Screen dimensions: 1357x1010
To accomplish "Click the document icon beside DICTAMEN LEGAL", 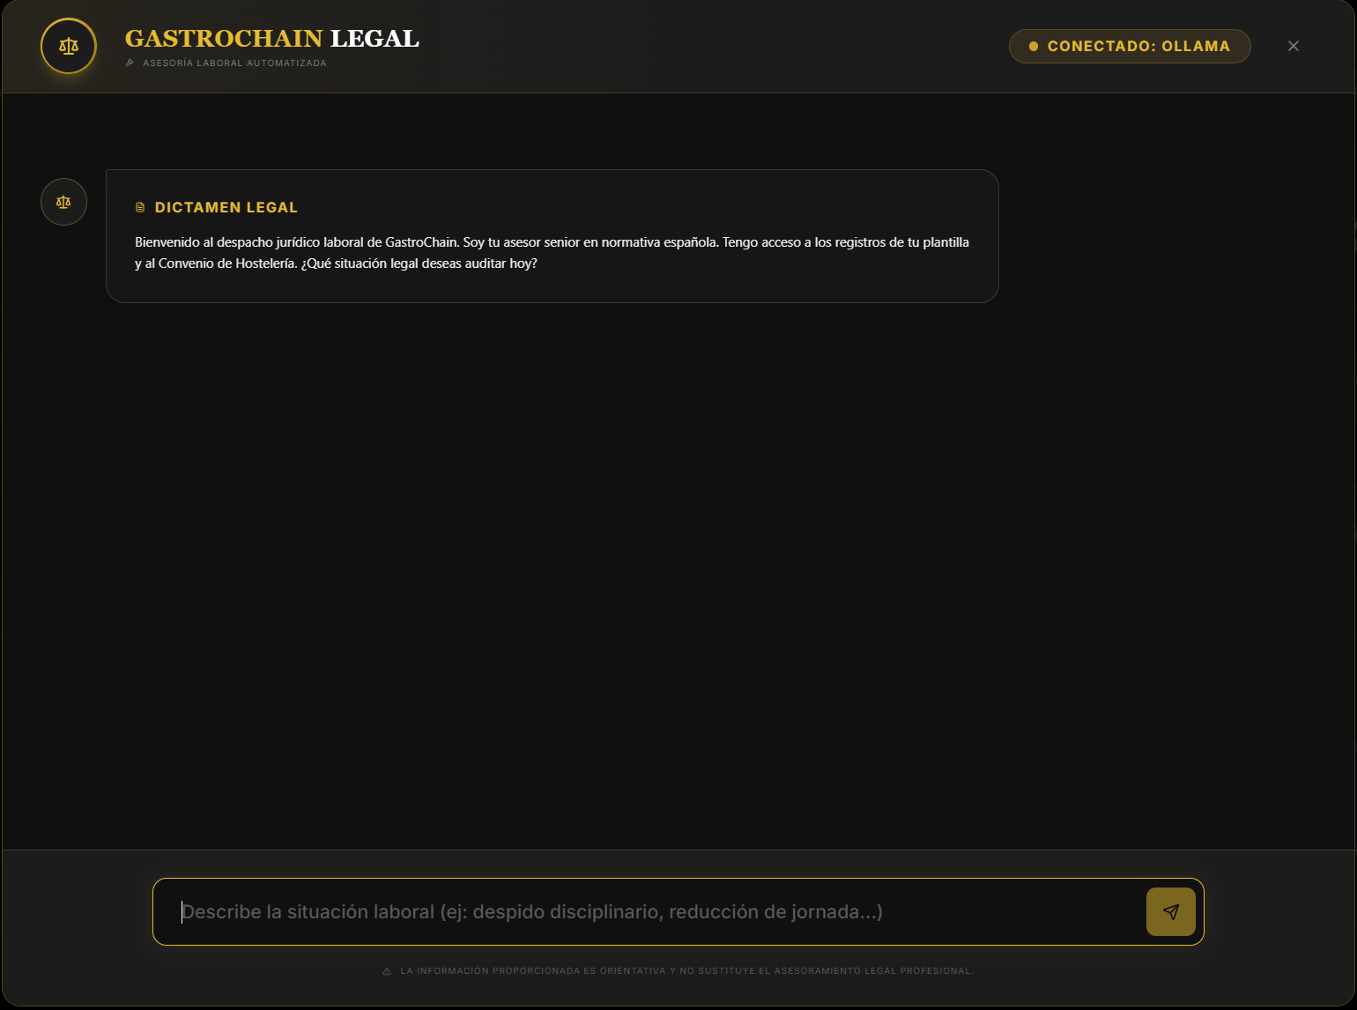I will 140,206.
